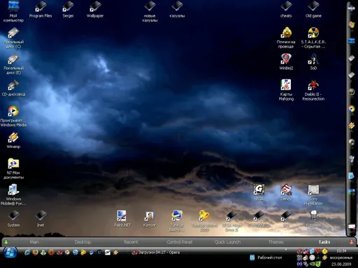Image resolution: width=358 pixels, height=268 pixels.
Task: Open the Windows Mobile desktop shortcut
Action: [x=13, y=195]
